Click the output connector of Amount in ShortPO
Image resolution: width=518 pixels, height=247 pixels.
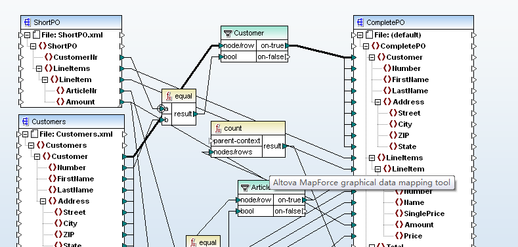122,102
